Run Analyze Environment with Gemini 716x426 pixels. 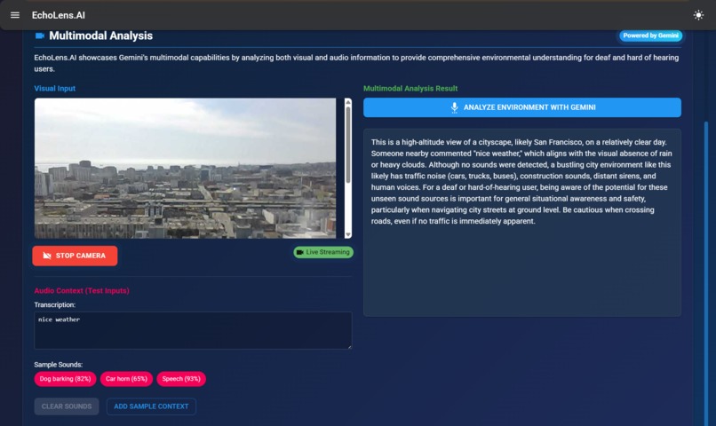click(x=522, y=107)
